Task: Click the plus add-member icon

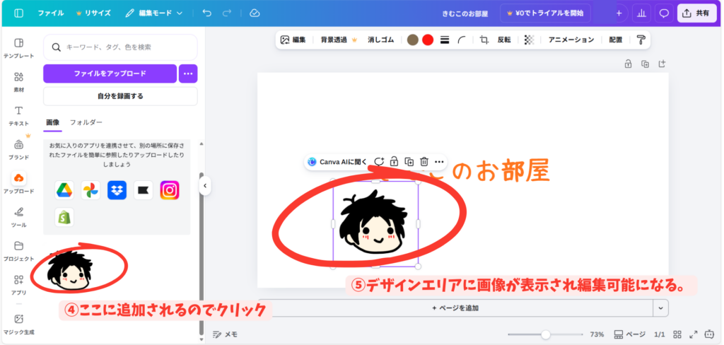Action: click(619, 13)
